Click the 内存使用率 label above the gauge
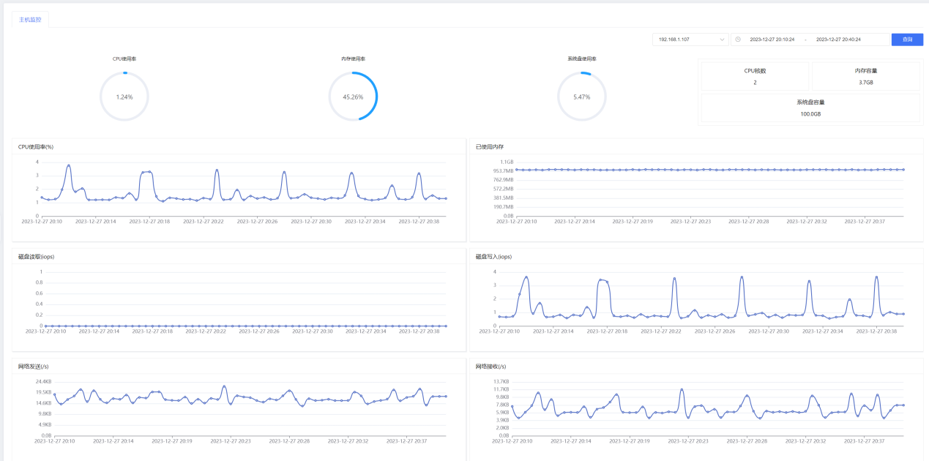 tap(353, 59)
